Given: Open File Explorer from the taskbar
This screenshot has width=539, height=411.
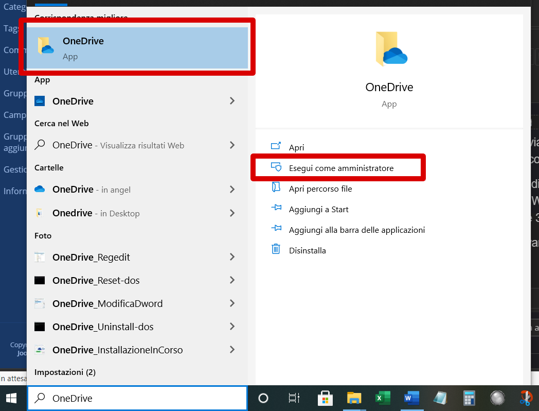Looking at the screenshot, I should pos(354,398).
